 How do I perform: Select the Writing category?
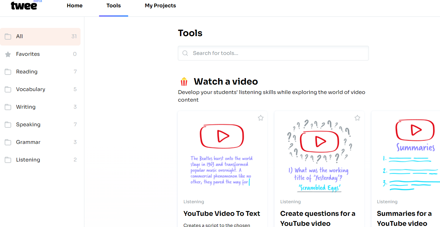(x=40, y=107)
